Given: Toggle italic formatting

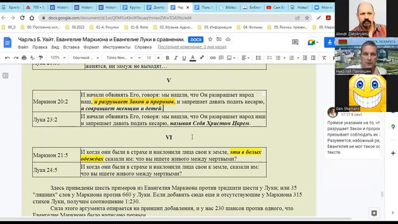Looking at the screenshot, I should (x=175, y=58).
